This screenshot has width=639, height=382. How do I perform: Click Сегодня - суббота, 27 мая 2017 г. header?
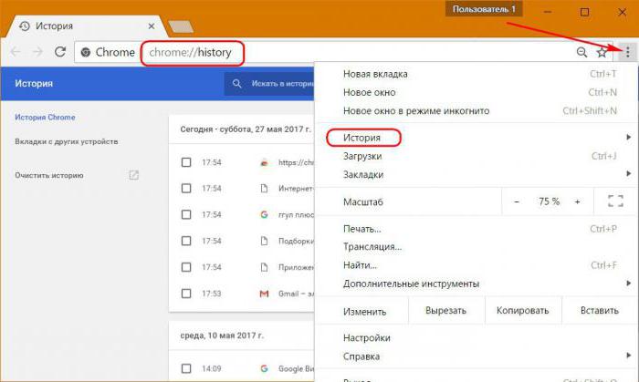click(246, 129)
